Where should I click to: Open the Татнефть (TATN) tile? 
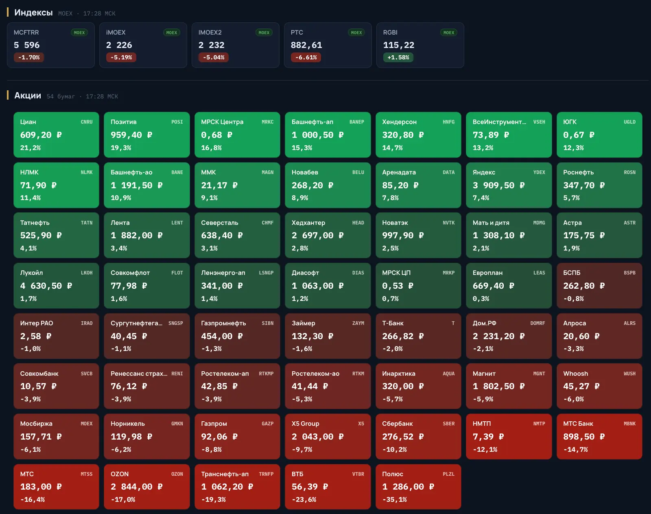coord(57,235)
